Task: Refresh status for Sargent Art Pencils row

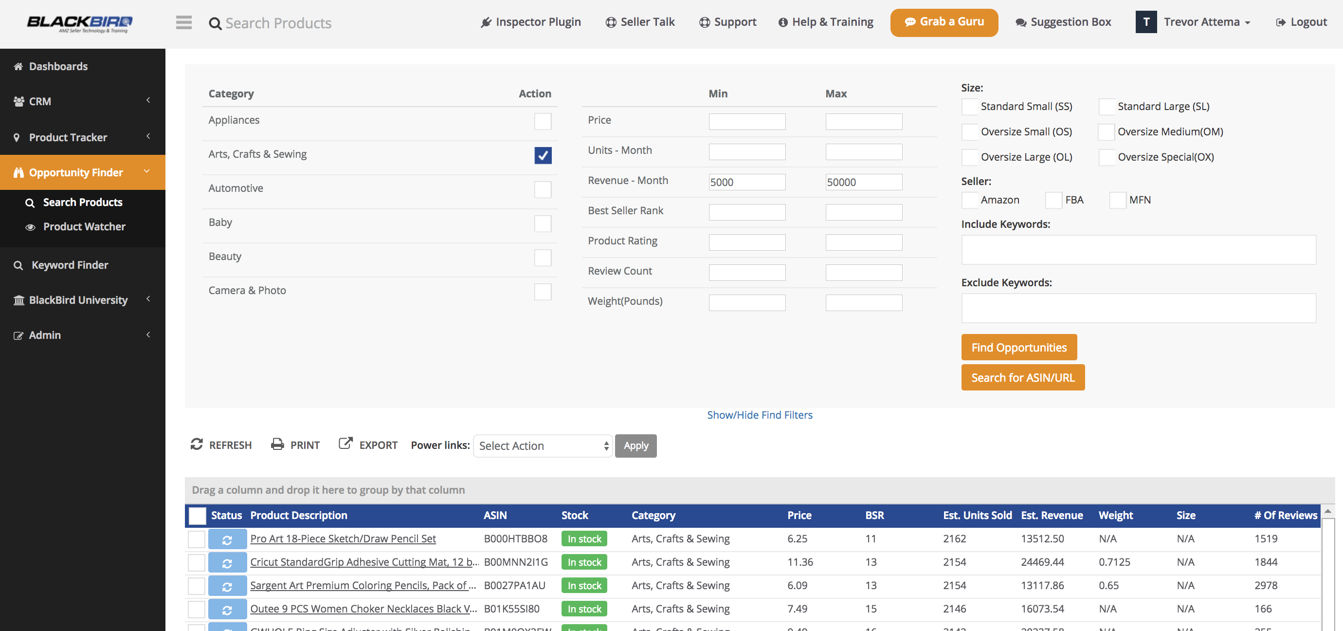Action: [x=227, y=587]
